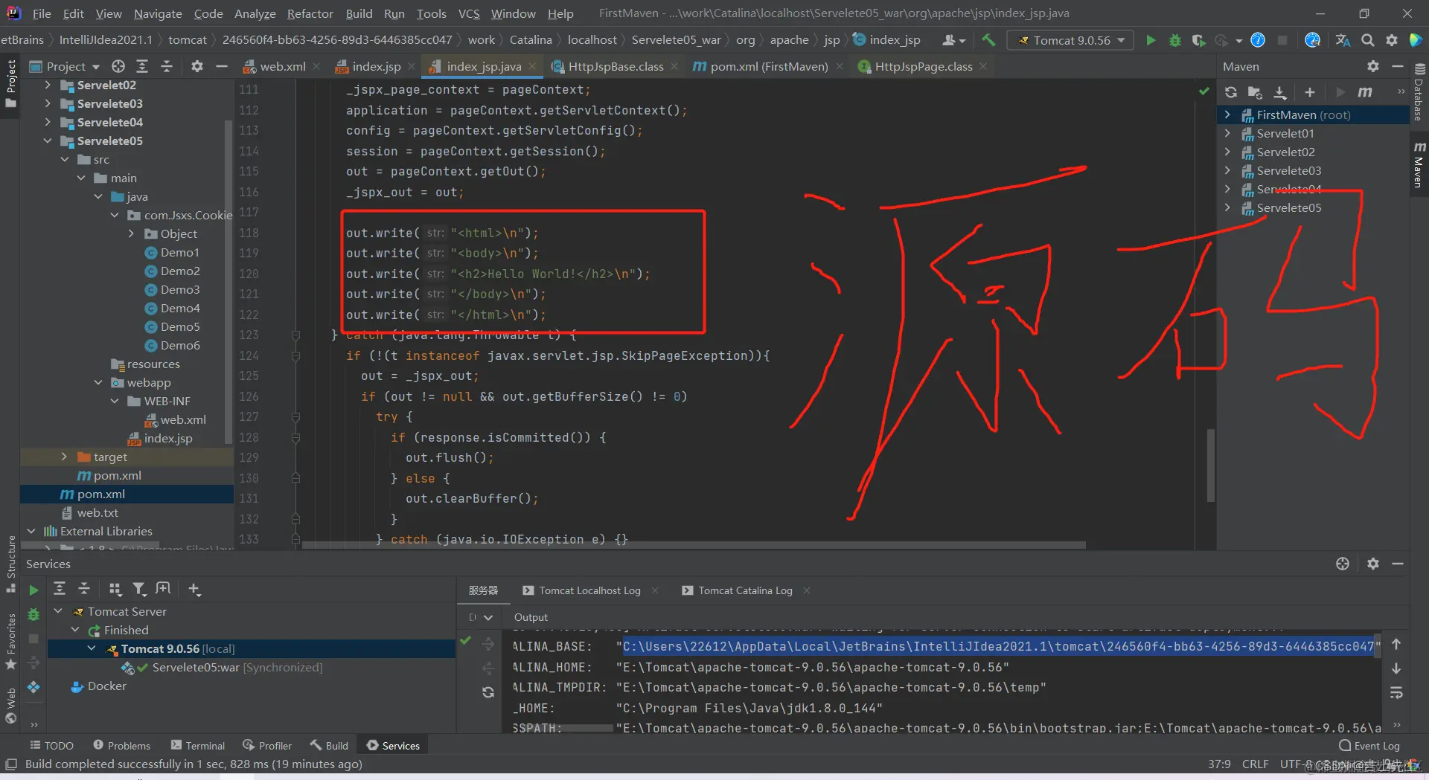Open the Translate tool icon
Viewport: 1429px width, 780px height.
(x=1343, y=40)
